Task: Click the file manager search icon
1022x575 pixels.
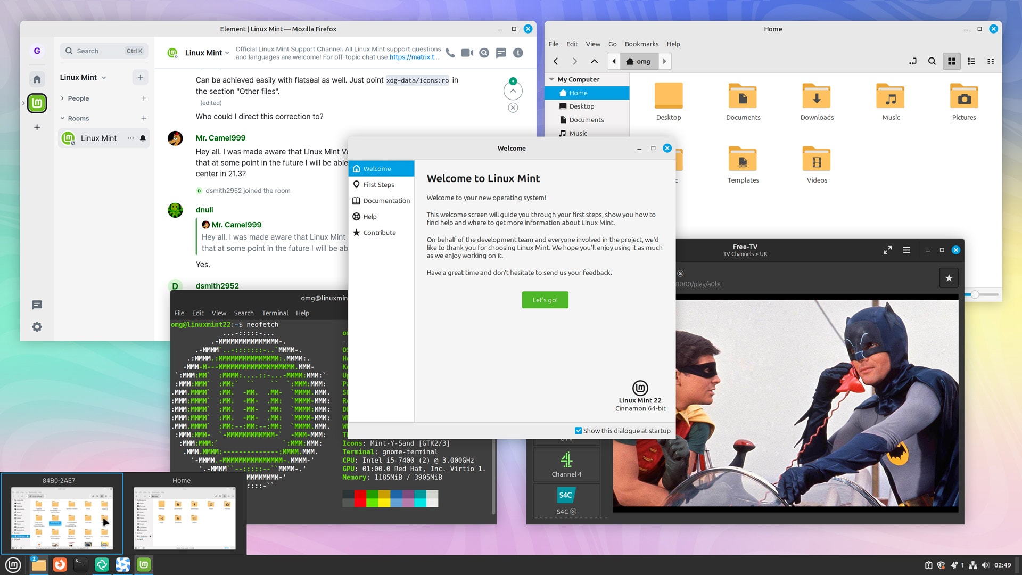Action: pos(932,61)
